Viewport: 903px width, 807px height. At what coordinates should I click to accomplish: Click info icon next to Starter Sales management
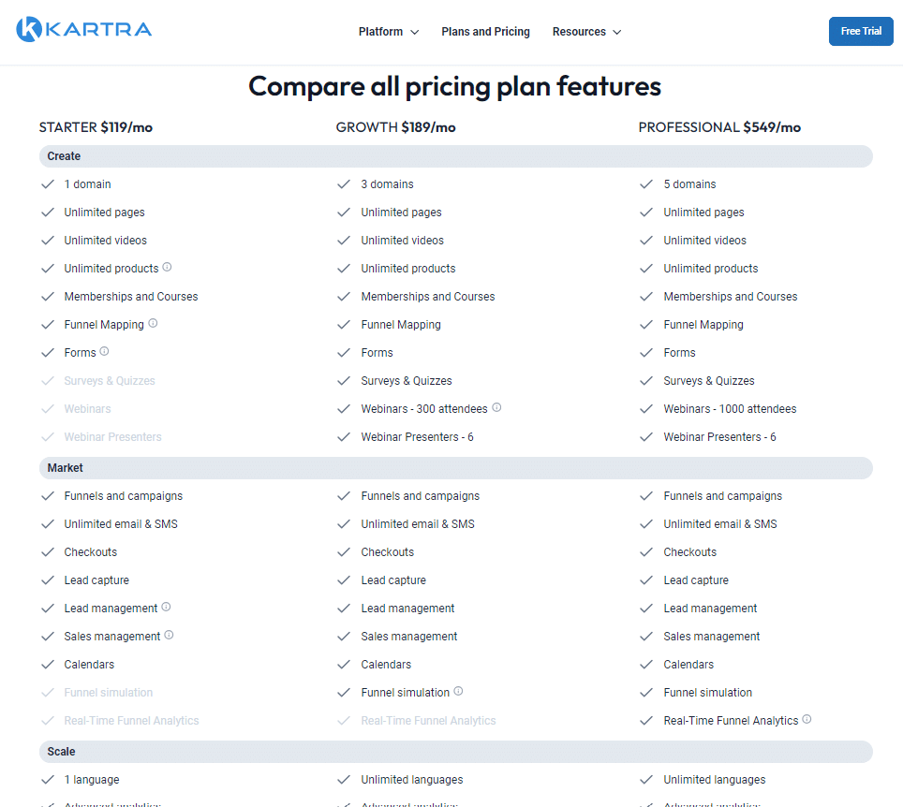click(x=169, y=635)
